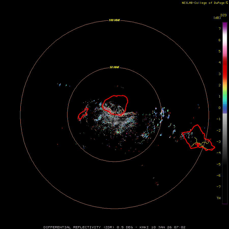
Task: Click the 3 dB value on the color scale
Action: tap(220, 74)
